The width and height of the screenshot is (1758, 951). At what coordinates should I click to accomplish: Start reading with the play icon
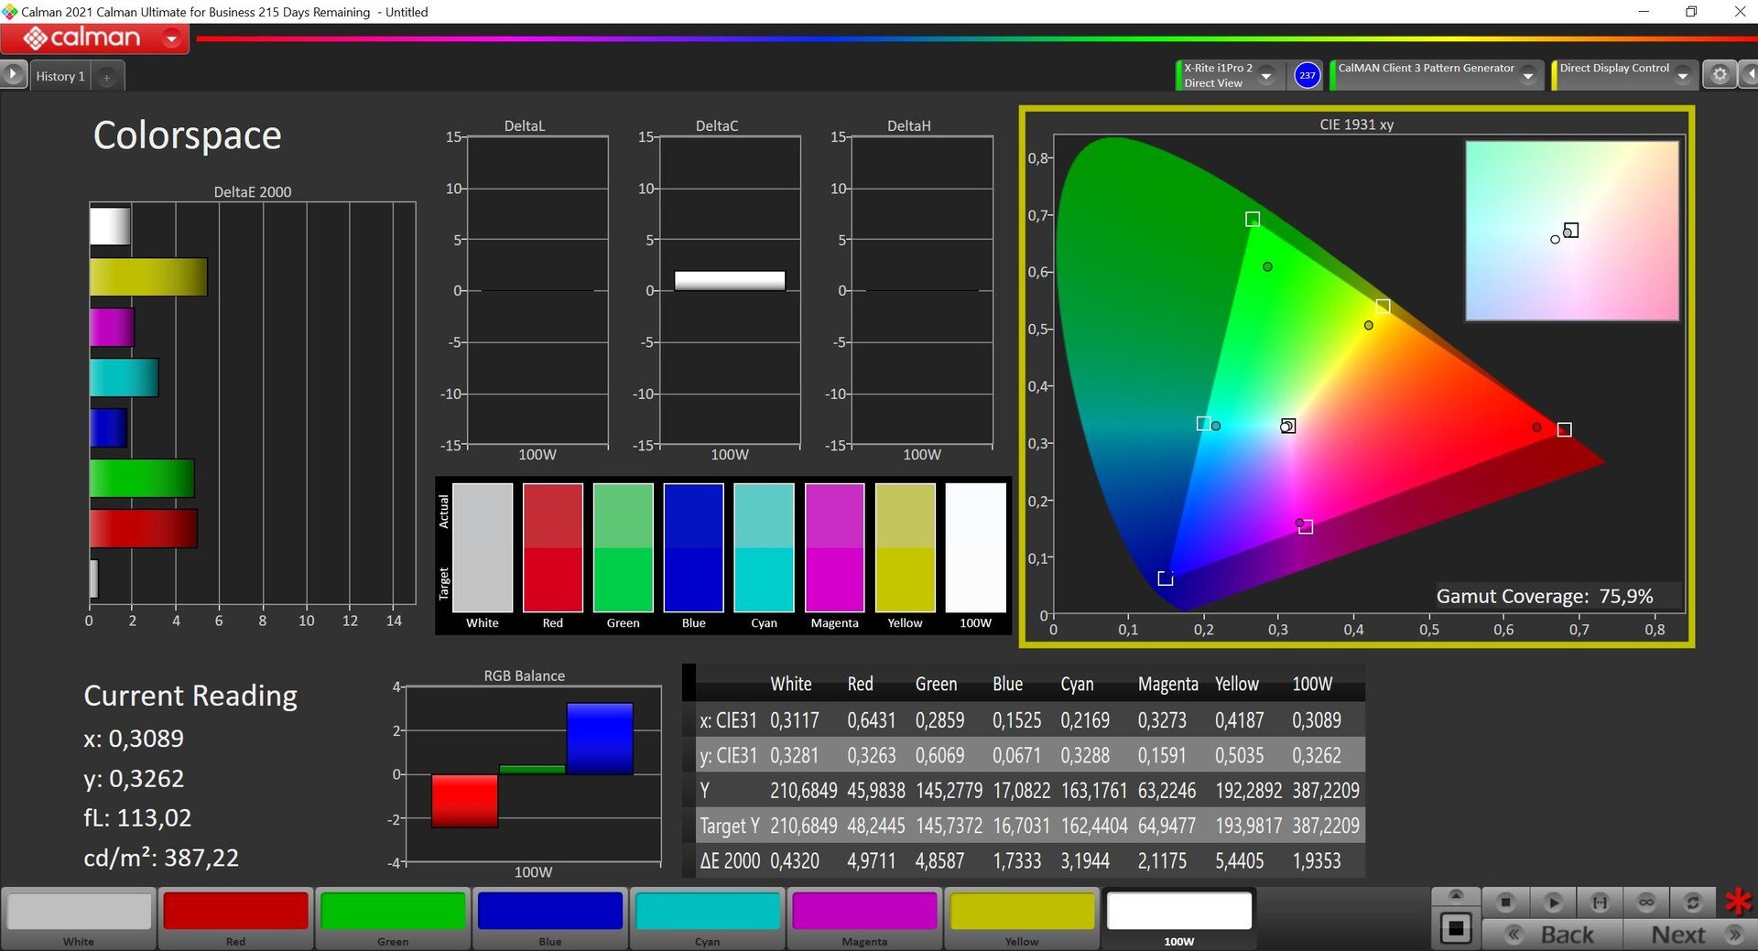point(1553,902)
